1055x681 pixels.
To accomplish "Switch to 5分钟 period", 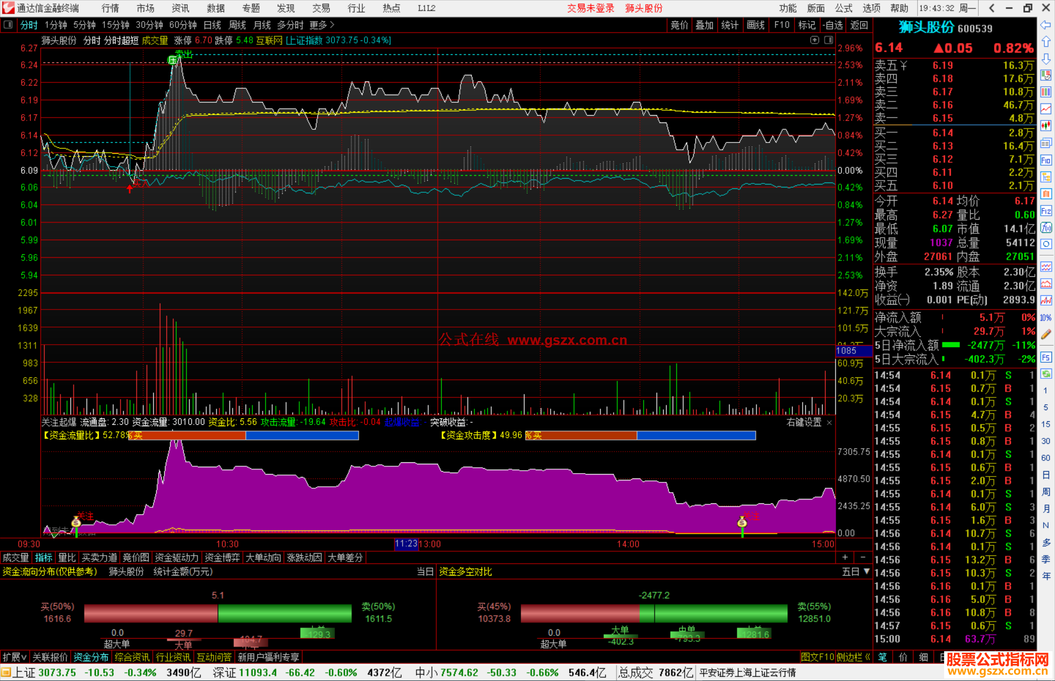I will click(84, 25).
